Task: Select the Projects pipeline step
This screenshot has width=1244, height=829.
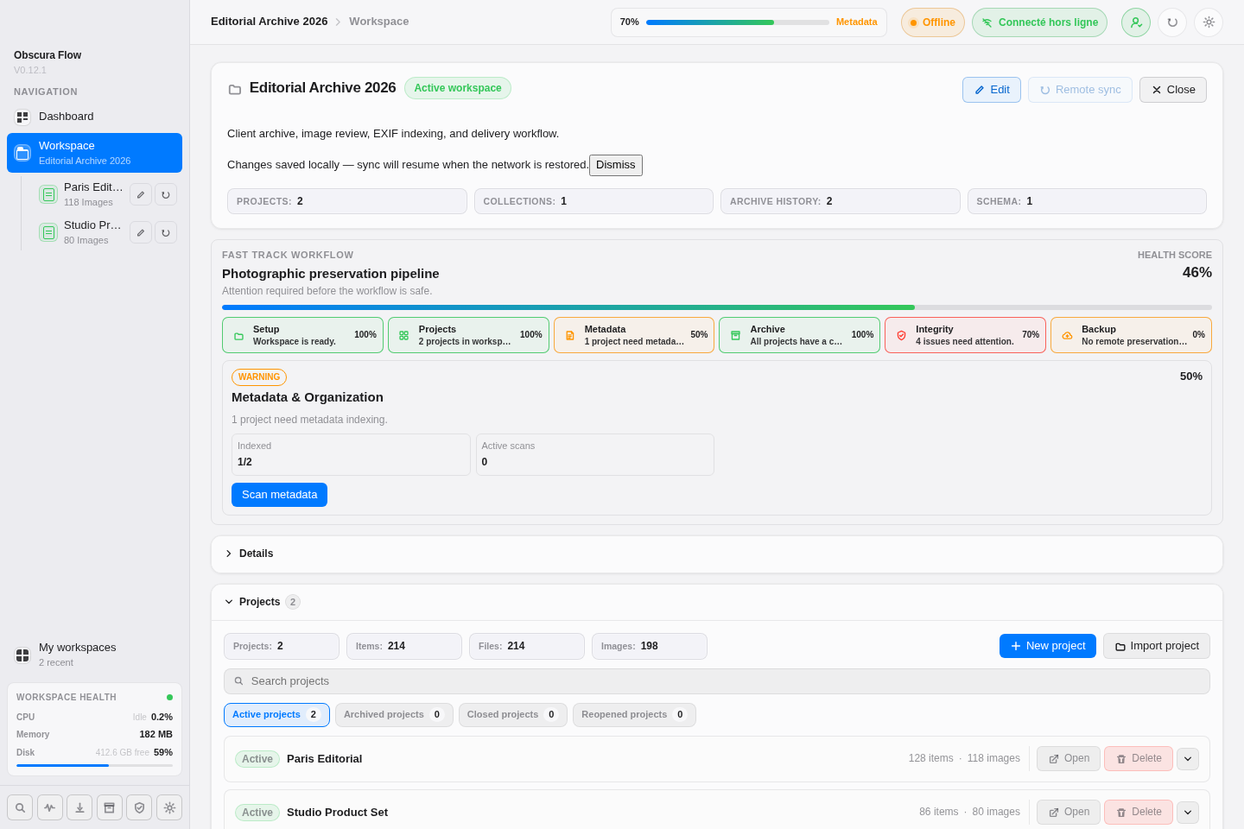Action: 468,335
